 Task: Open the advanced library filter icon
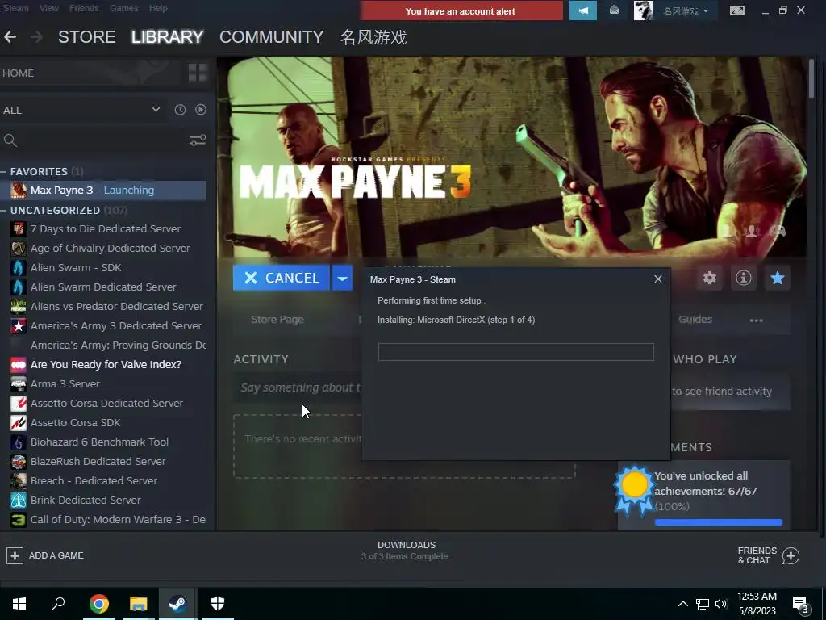198,140
